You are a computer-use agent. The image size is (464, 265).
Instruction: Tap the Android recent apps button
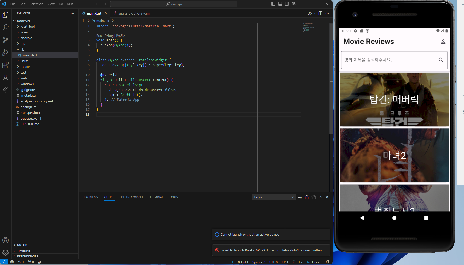(426, 218)
